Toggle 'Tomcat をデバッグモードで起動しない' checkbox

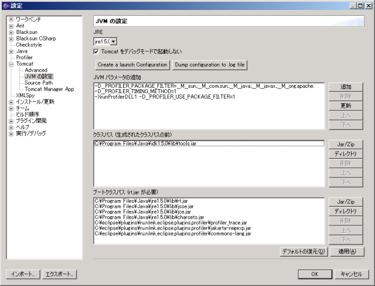97,52
